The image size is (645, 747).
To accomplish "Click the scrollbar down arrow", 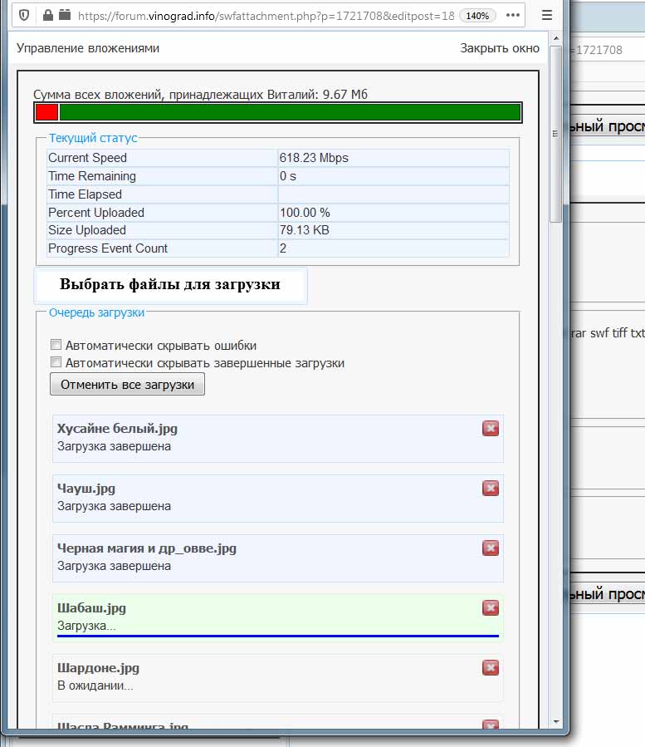I will [556, 722].
